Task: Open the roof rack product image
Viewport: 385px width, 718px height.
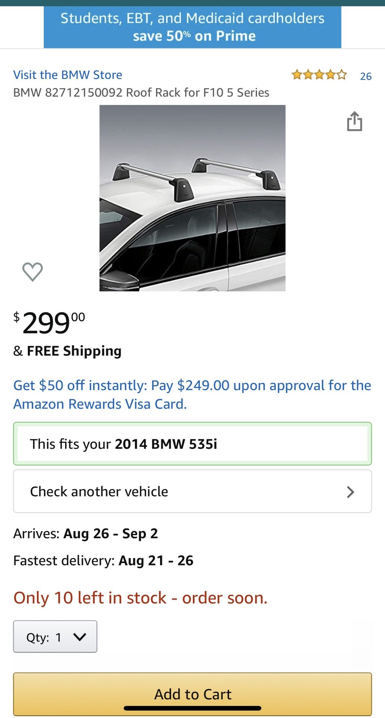Action: point(192,198)
